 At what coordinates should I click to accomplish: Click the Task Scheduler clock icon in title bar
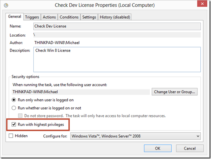point(6,5)
